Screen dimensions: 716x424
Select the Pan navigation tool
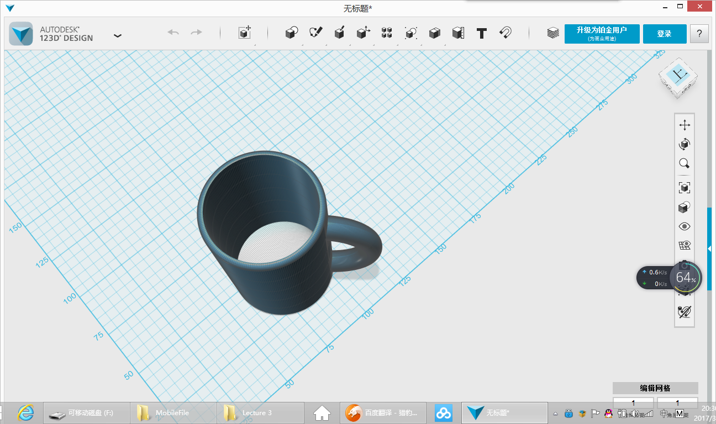point(685,125)
